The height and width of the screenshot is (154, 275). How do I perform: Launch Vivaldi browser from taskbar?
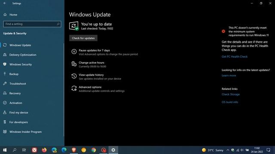[x=34, y=150]
